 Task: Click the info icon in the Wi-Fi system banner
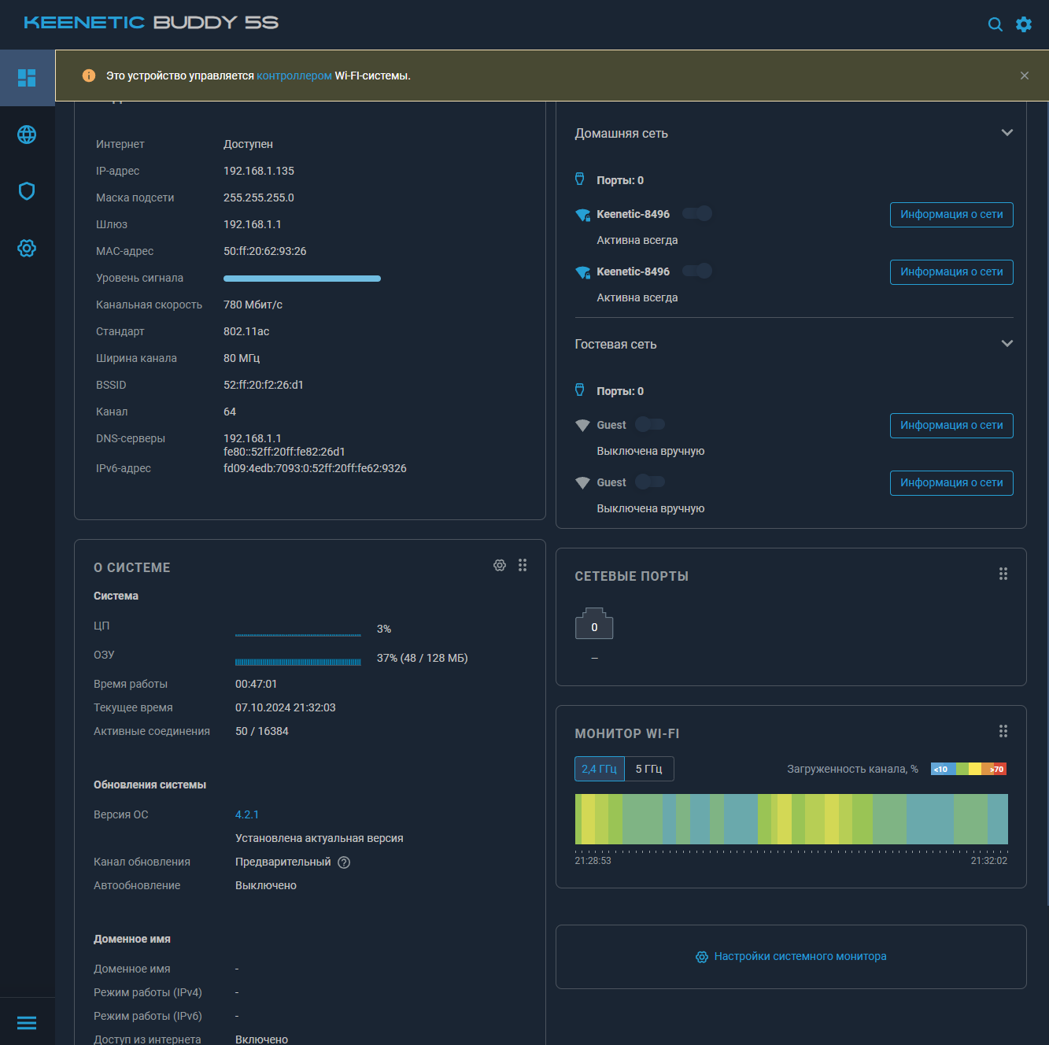pyautogui.click(x=89, y=76)
